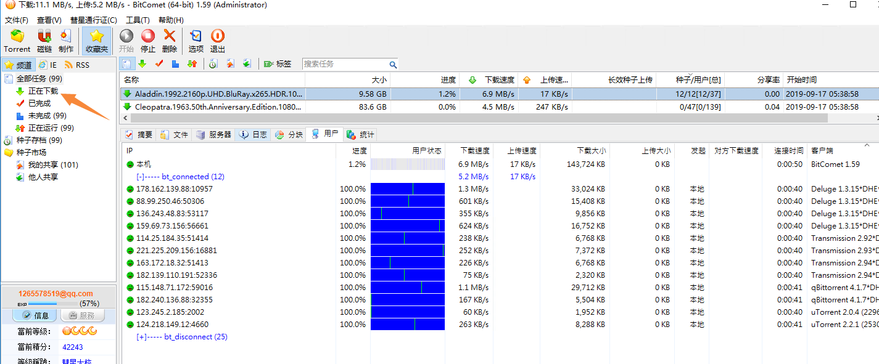Open the 服务器 detail tab

213,134
